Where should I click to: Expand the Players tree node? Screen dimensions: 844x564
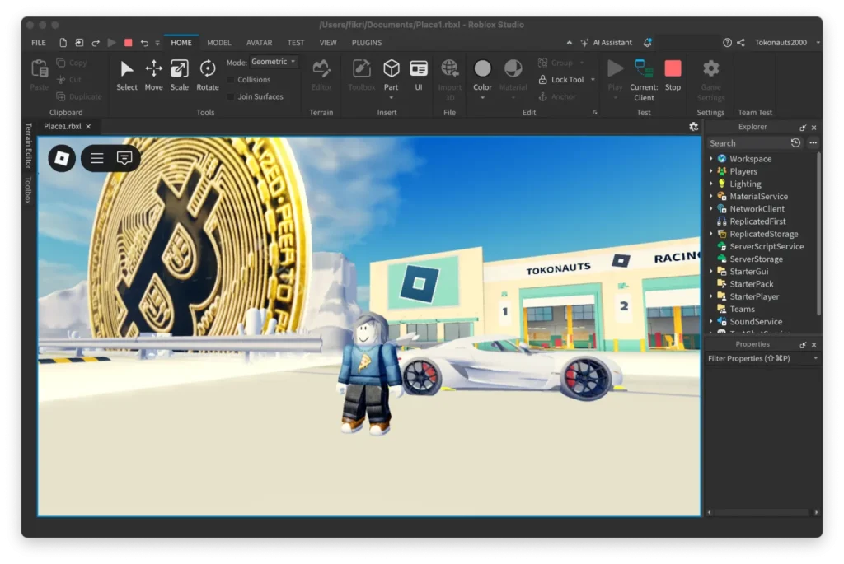(x=711, y=171)
